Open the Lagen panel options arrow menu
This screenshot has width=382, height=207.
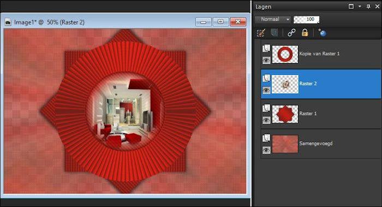tap(360, 7)
